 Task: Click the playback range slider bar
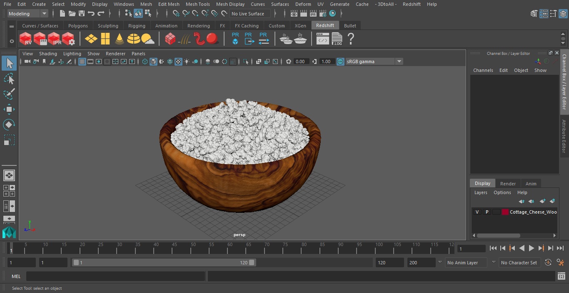(164, 263)
